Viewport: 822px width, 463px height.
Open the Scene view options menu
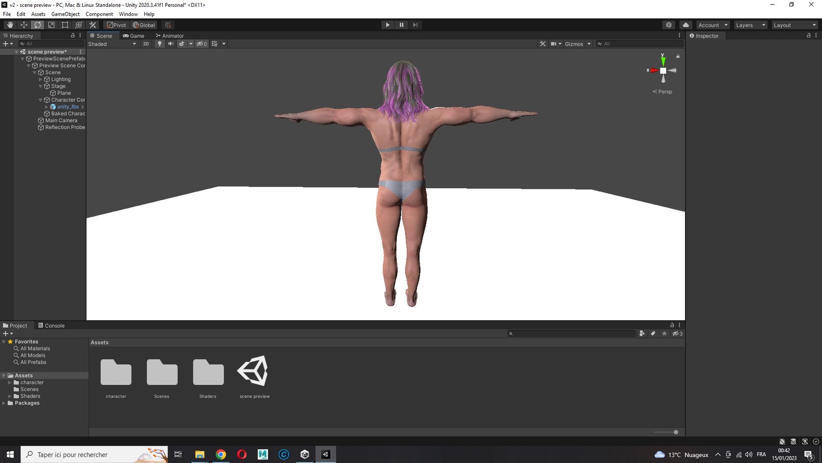click(679, 35)
